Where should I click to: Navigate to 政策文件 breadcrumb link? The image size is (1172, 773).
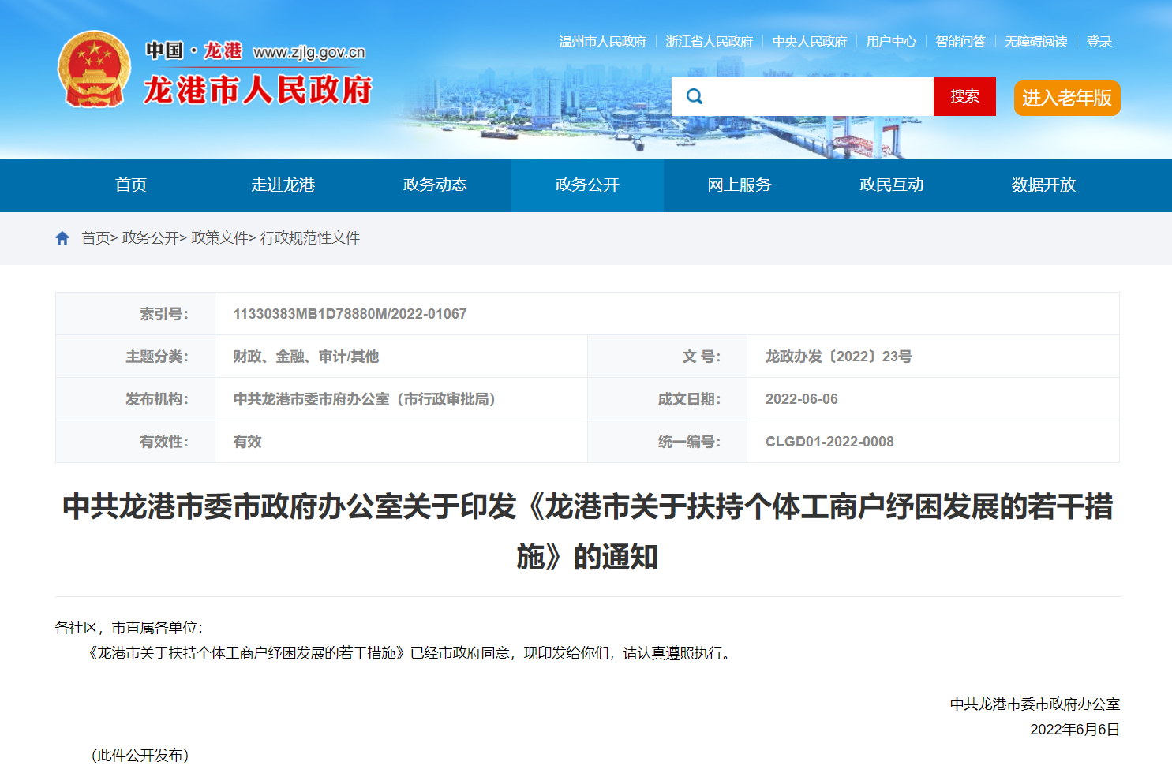pos(219,238)
